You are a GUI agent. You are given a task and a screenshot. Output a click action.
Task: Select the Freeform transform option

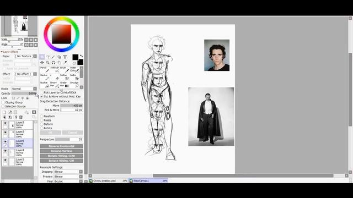(x=42, y=116)
